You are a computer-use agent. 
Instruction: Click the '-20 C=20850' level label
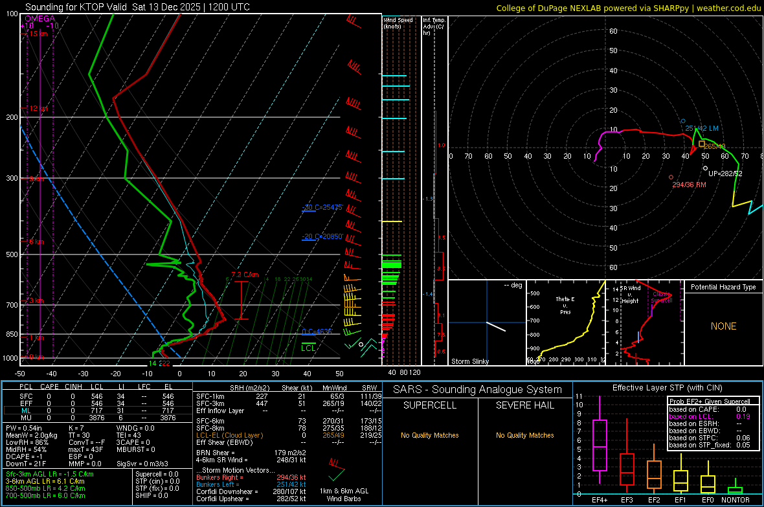point(322,236)
